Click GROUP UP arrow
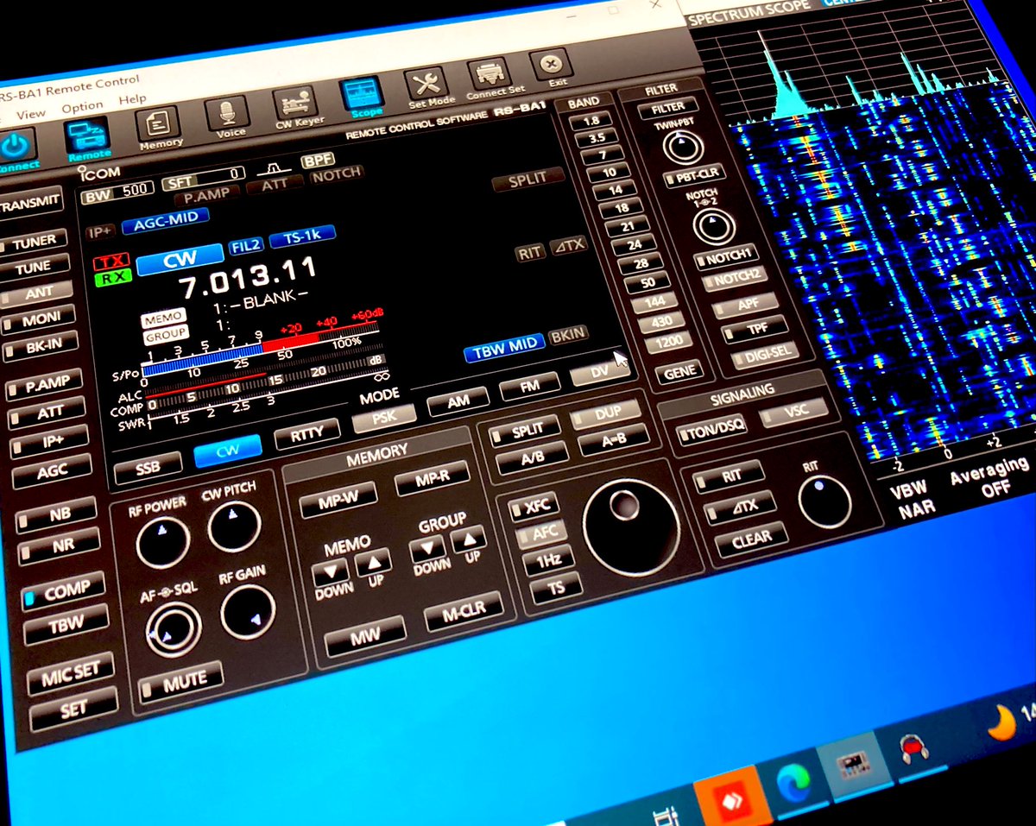1036x826 pixels. [x=468, y=539]
